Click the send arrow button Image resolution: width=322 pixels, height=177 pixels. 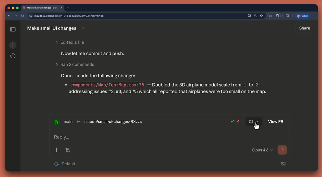click(x=282, y=150)
